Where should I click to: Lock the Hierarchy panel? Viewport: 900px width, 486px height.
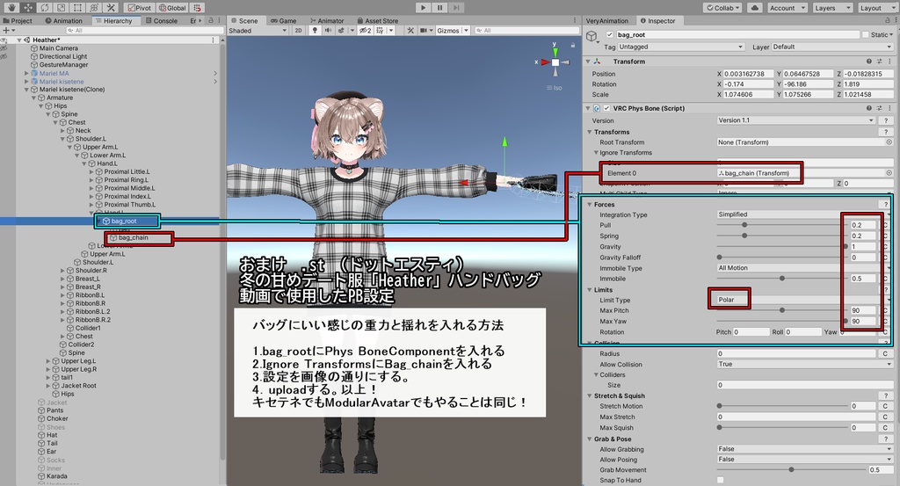[x=211, y=21]
